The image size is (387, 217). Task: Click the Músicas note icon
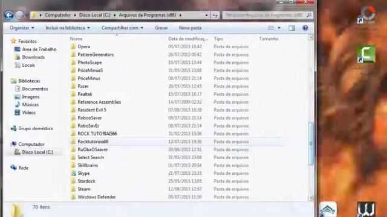pos(18,104)
